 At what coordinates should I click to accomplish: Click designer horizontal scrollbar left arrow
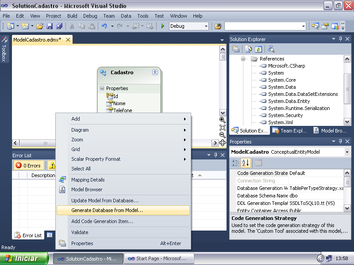[x=15, y=143]
